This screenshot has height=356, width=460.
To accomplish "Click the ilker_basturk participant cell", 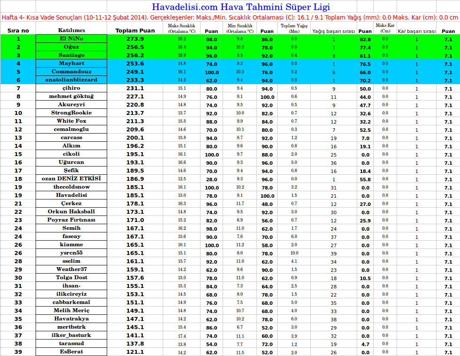I will pyautogui.click(x=71, y=336).
